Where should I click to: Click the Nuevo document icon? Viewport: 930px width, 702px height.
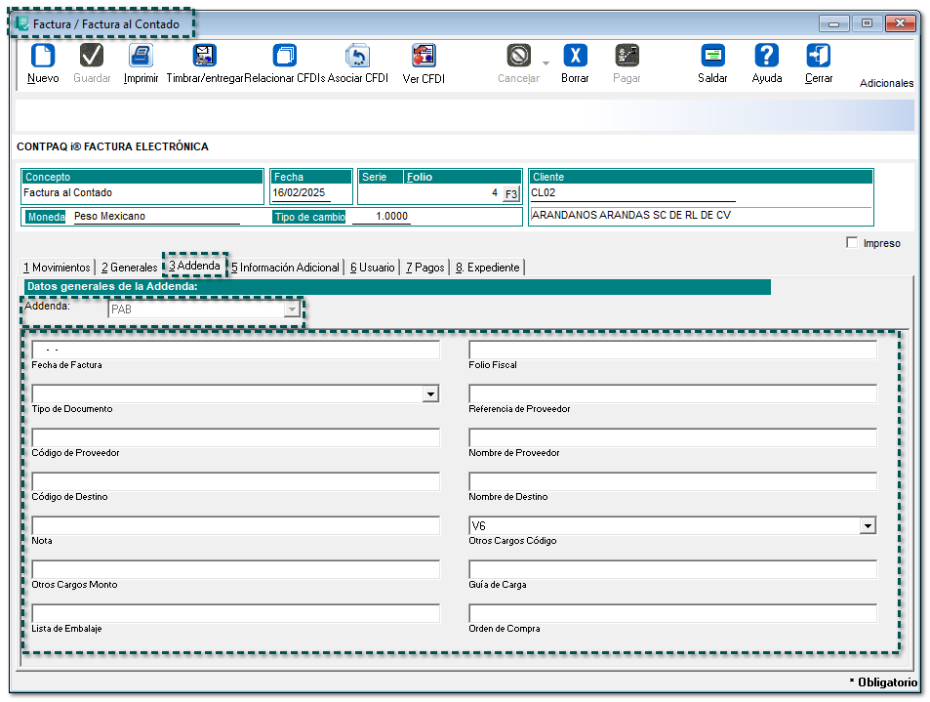click(x=43, y=57)
